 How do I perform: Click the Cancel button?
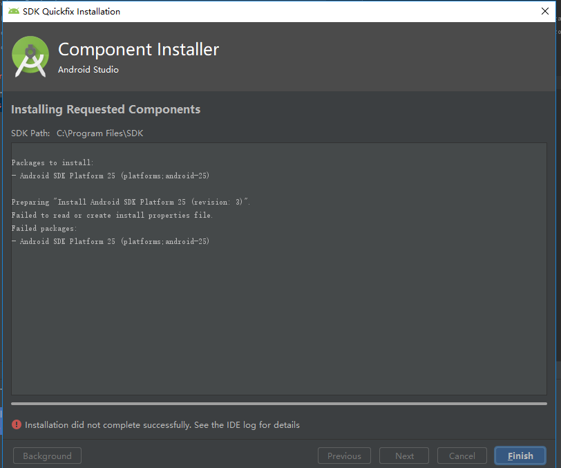point(462,456)
